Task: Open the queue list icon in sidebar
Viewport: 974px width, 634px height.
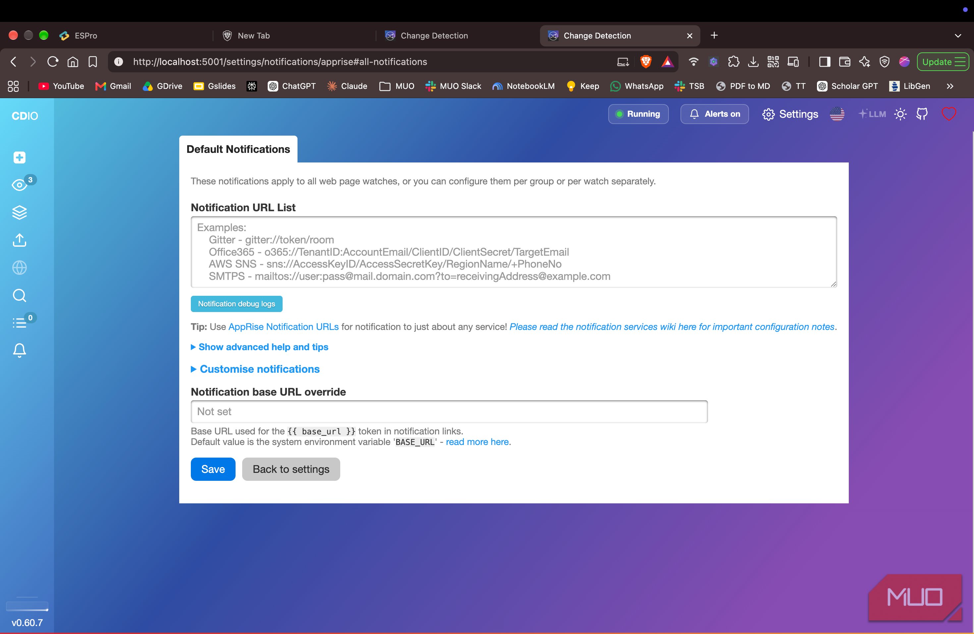Action: (x=19, y=323)
